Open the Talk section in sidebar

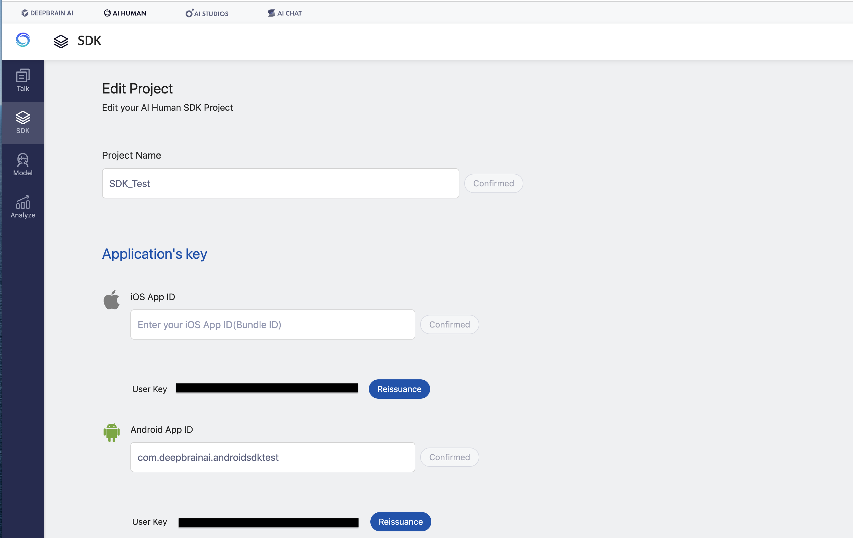[x=23, y=81]
